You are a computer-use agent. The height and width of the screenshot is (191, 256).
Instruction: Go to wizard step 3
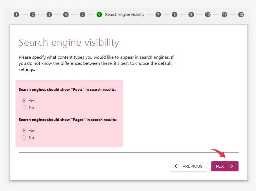(49, 14)
